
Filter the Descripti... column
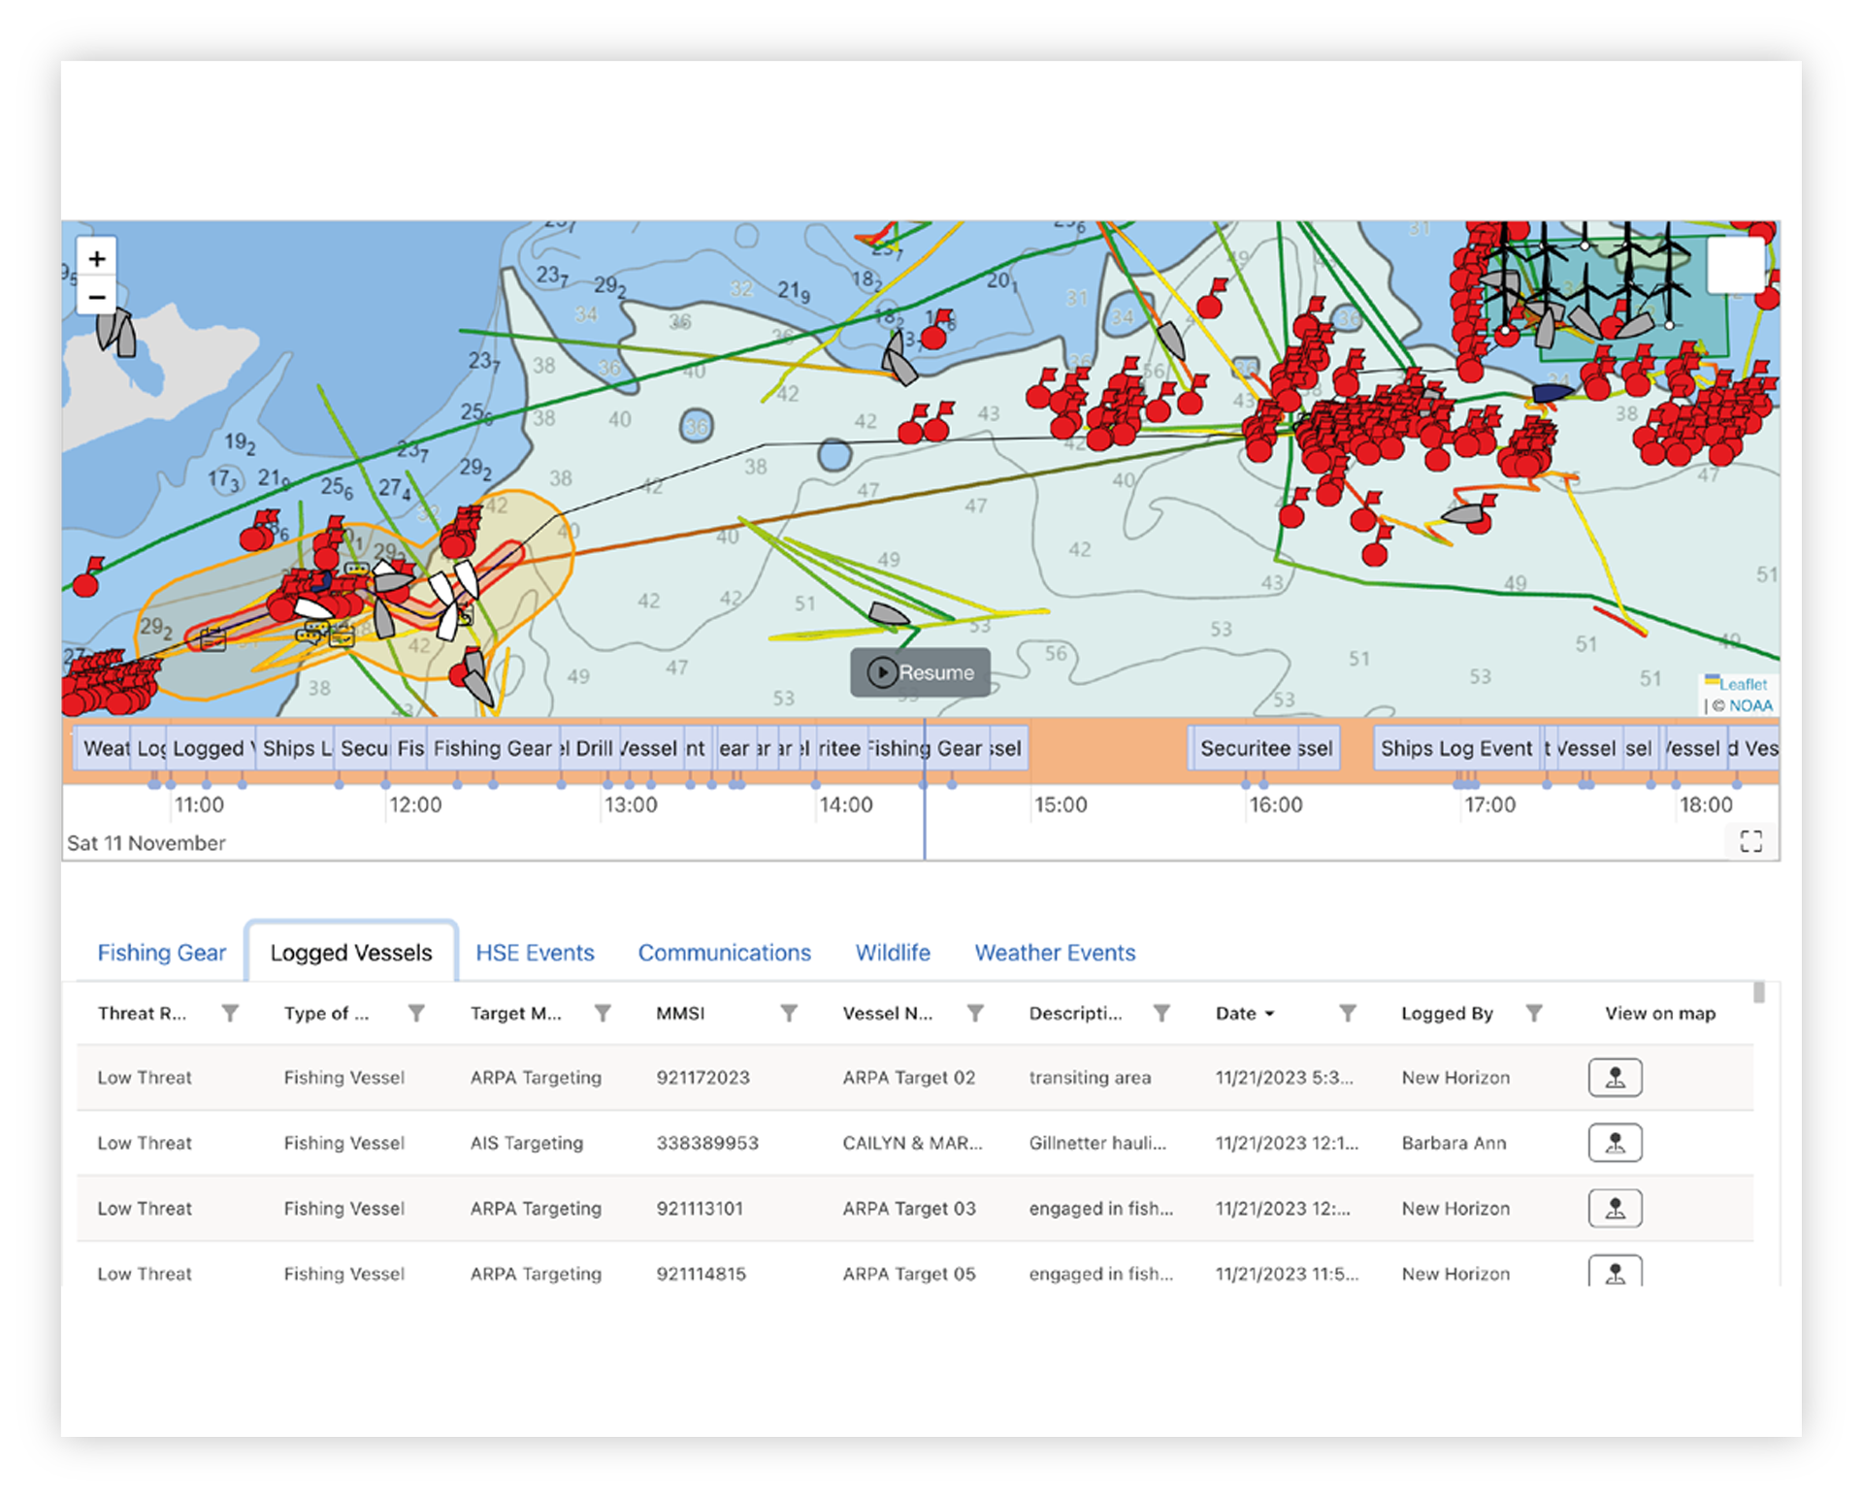click(x=1161, y=1013)
